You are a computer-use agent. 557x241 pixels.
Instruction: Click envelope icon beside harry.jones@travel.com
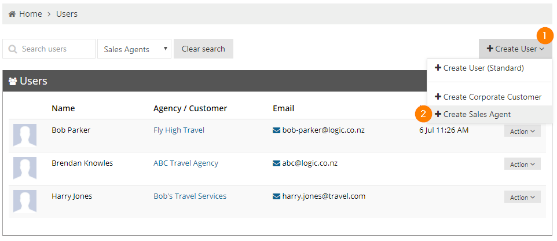pos(276,196)
